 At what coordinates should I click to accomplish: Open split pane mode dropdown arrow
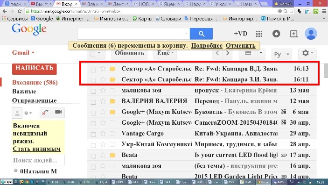[x=261, y=53]
